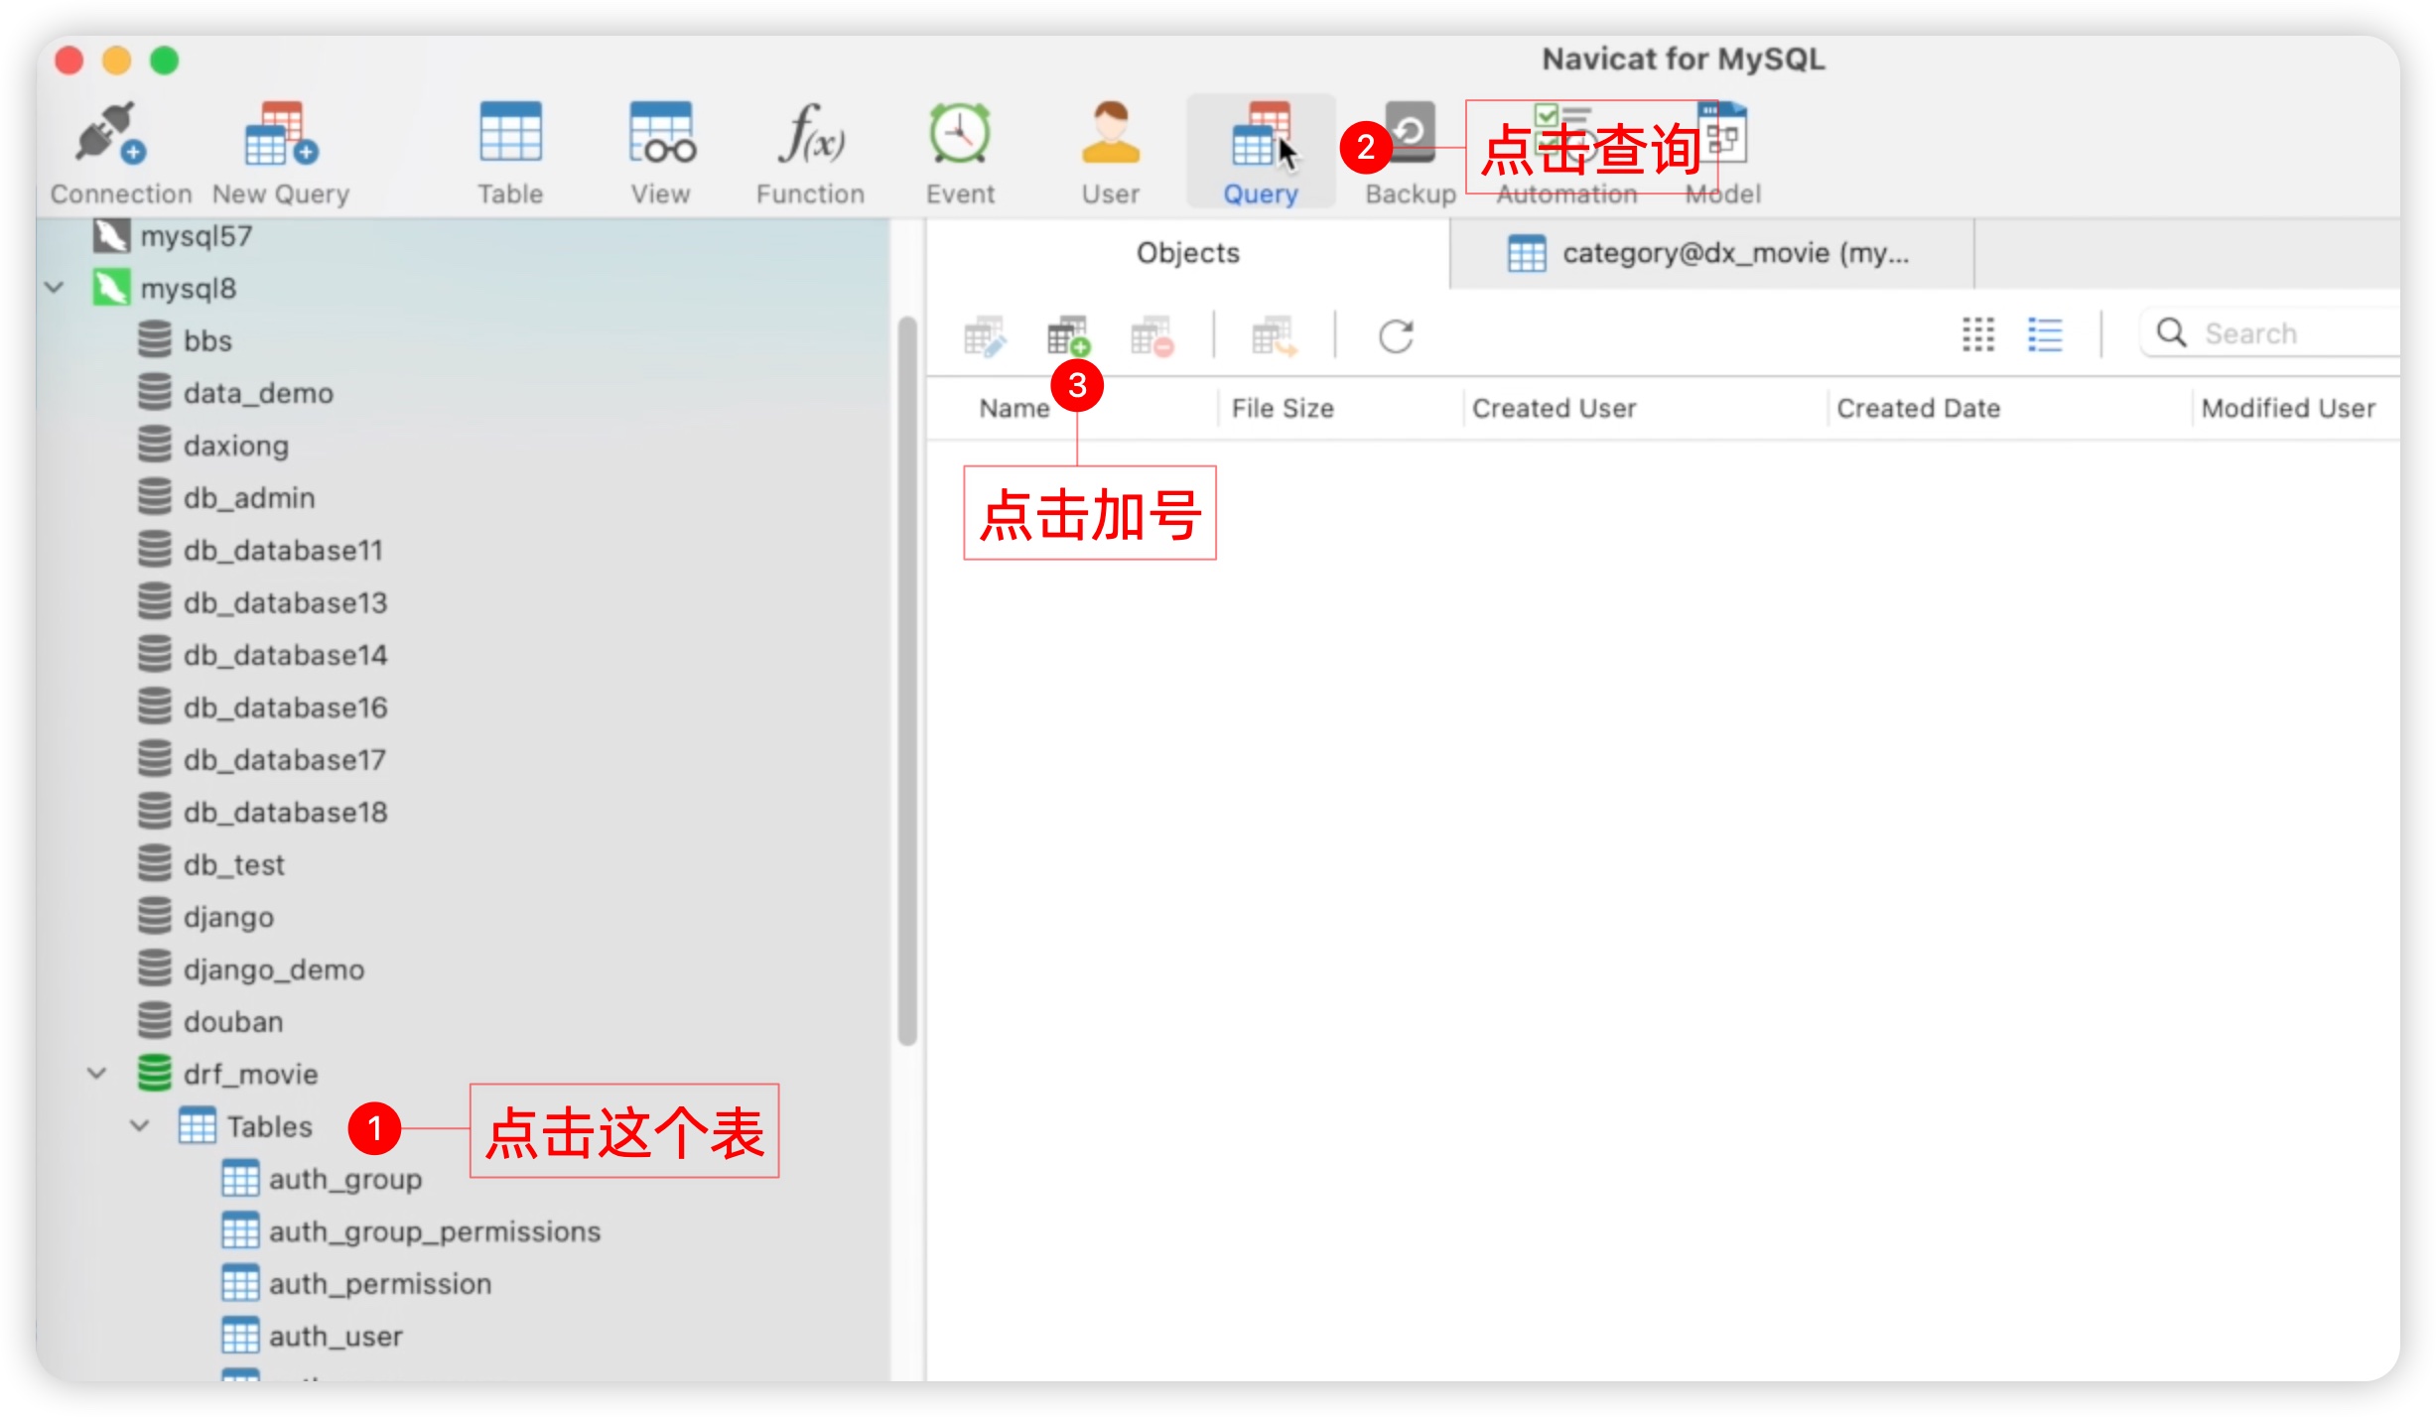
Task: Sort by Modified User column
Action: tap(2288, 408)
